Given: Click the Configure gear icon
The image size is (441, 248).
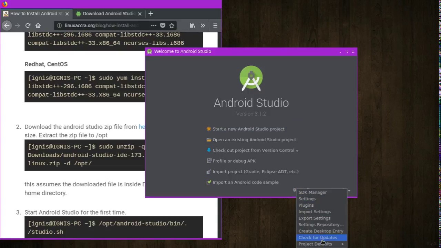Looking at the screenshot, I should pyautogui.click(x=294, y=190).
